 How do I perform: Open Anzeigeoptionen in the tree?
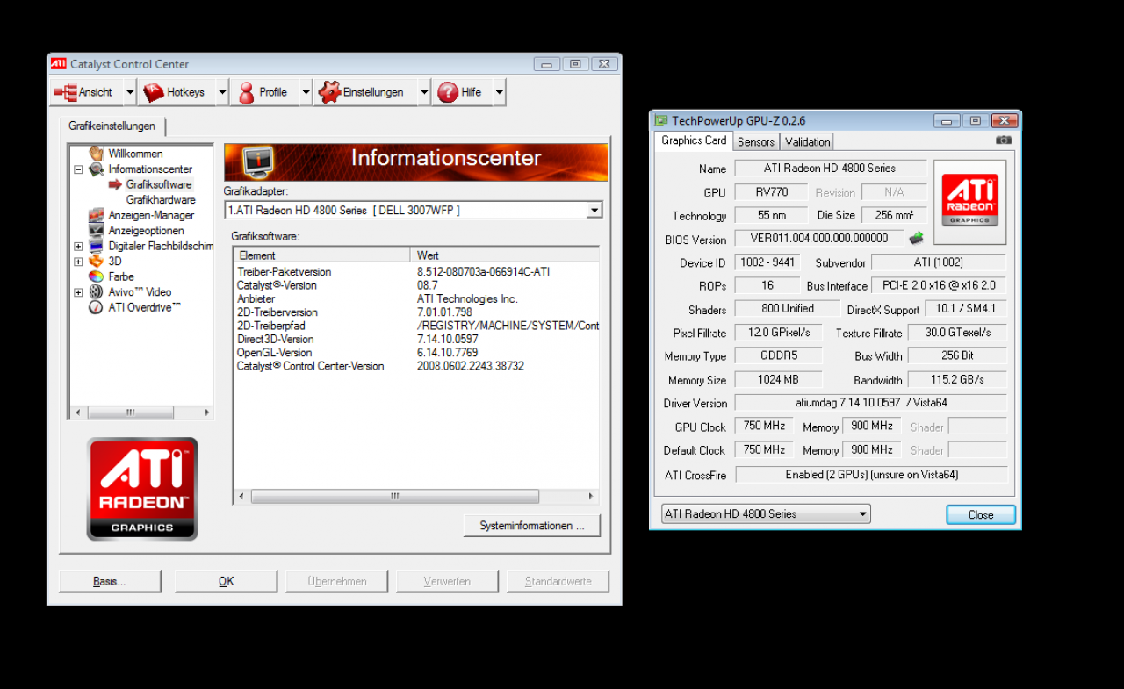point(146,231)
